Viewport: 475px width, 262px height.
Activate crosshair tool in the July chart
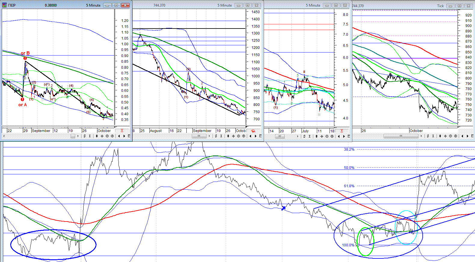tap(322, 136)
